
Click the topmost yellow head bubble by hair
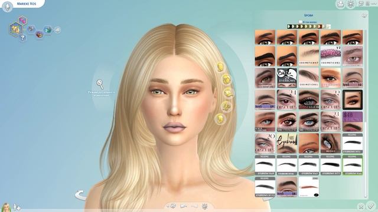tap(220, 67)
